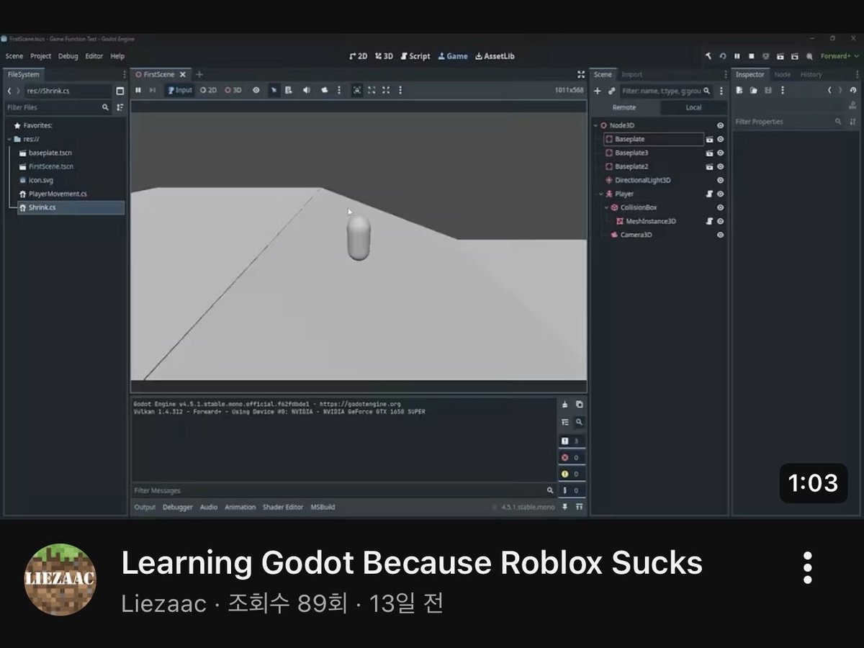
Task: Open Baseplate2 scene in editor icon
Action: 709,166
